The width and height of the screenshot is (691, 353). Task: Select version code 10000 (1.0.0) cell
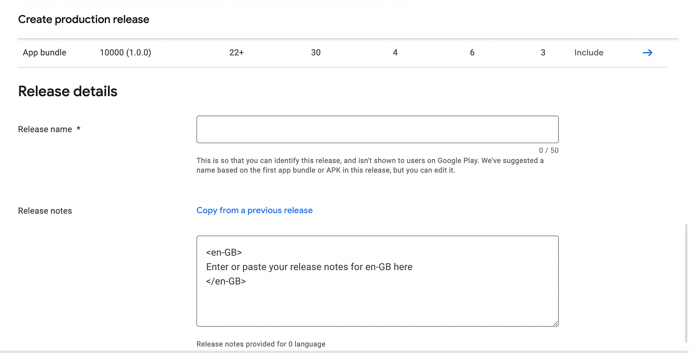click(x=125, y=53)
